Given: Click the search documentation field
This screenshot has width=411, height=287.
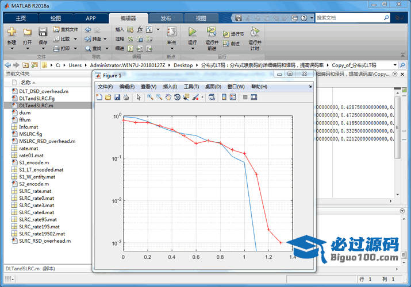Looking at the screenshot, I should pos(349,18).
